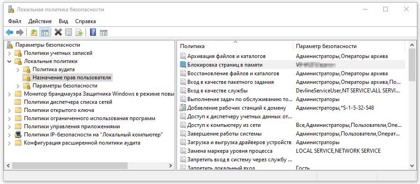The width and height of the screenshot is (420, 184).
Task: Click the Back arrow in the toolbar
Action: click(9, 32)
